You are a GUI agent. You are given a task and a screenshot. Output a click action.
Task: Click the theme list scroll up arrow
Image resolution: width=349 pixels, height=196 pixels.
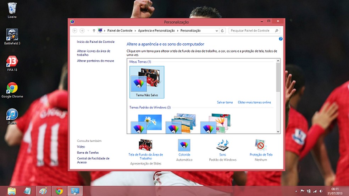(x=278, y=61)
